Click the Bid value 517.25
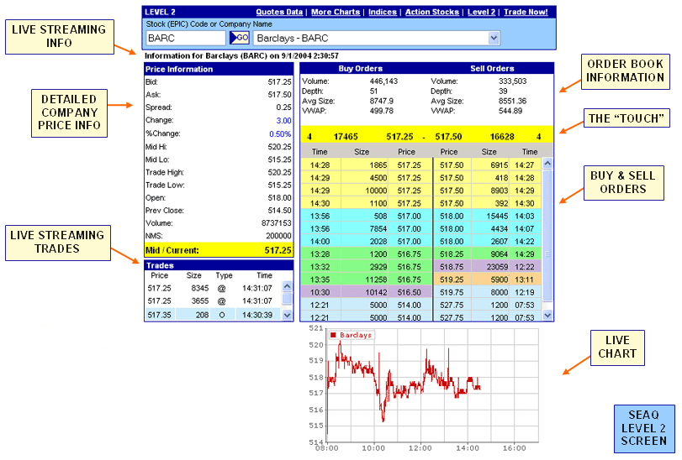 point(280,81)
